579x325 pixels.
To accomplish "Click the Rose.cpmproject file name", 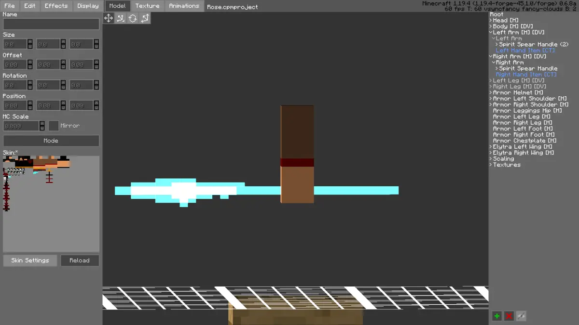I will pos(233,7).
